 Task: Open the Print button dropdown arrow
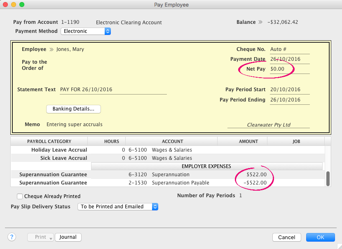coord(51,237)
